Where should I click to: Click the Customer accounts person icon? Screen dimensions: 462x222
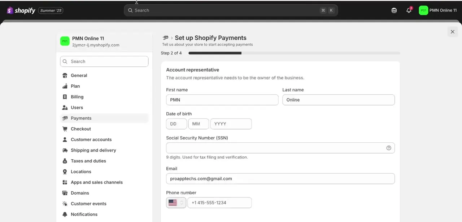(65, 139)
